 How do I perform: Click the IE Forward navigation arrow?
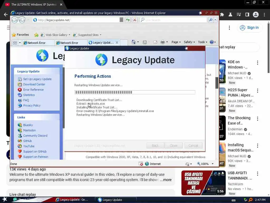(22, 20)
